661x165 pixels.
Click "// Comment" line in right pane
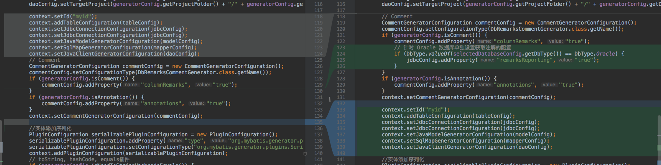(397, 17)
